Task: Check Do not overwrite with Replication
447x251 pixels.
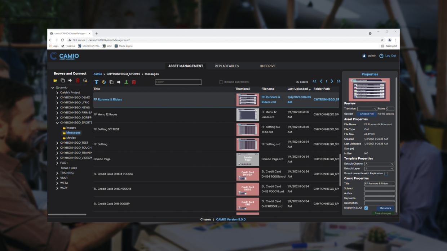Action: [385, 173]
